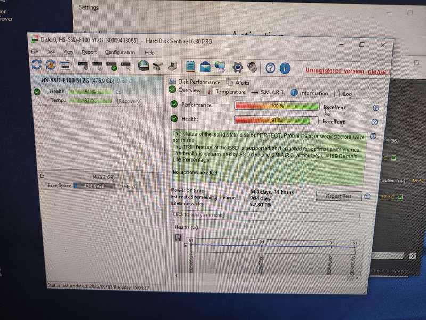The height and width of the screenshot is (320, 426).
Task: Open help with the question mark toolbar icon
Action: 270,68
